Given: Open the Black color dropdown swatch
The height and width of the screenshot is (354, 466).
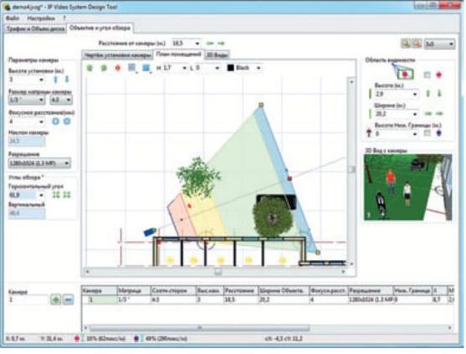Looking at the screenshot, I should coord(244,68).
